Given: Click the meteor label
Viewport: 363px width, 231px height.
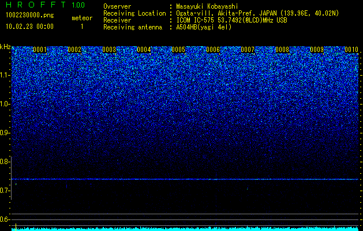Looking at the screenshot, I should click(x=82, y=18).
